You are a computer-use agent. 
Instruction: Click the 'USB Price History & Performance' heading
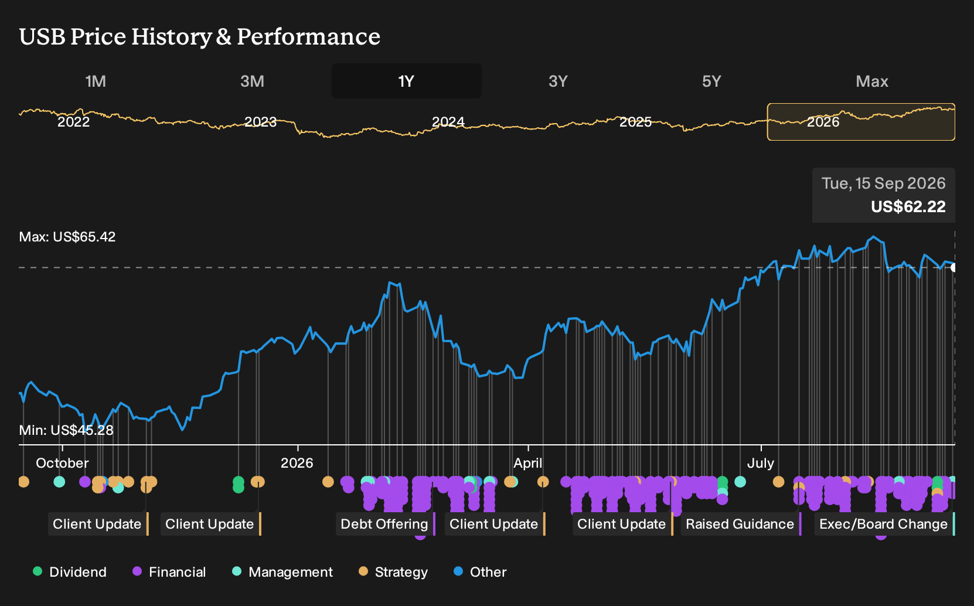pyautogui.click(x=200, y=36)
